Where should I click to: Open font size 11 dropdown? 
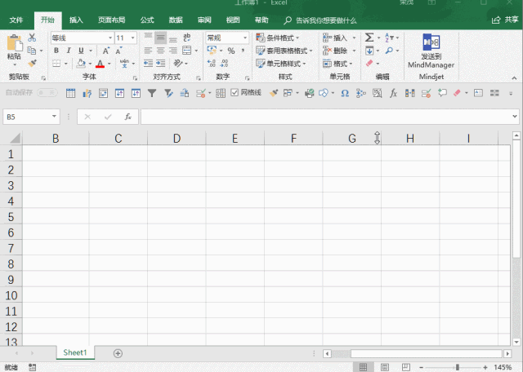(x=132, y=38)
